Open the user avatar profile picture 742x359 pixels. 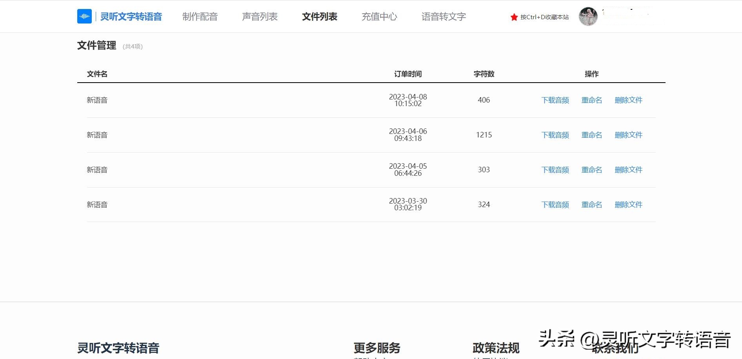(588, 16)
